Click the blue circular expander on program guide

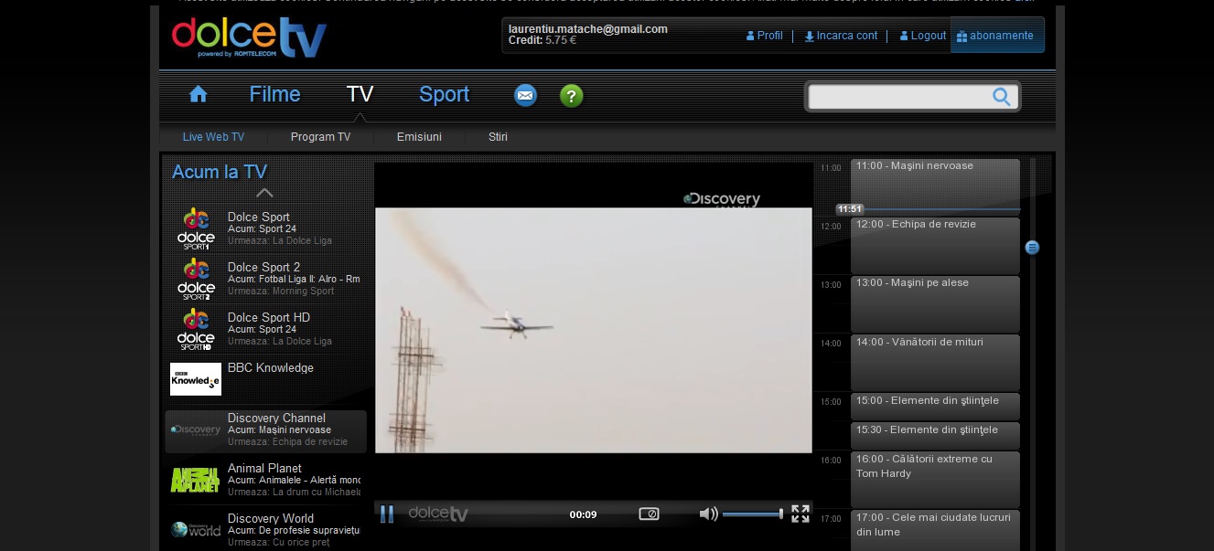click(1032, 247)
